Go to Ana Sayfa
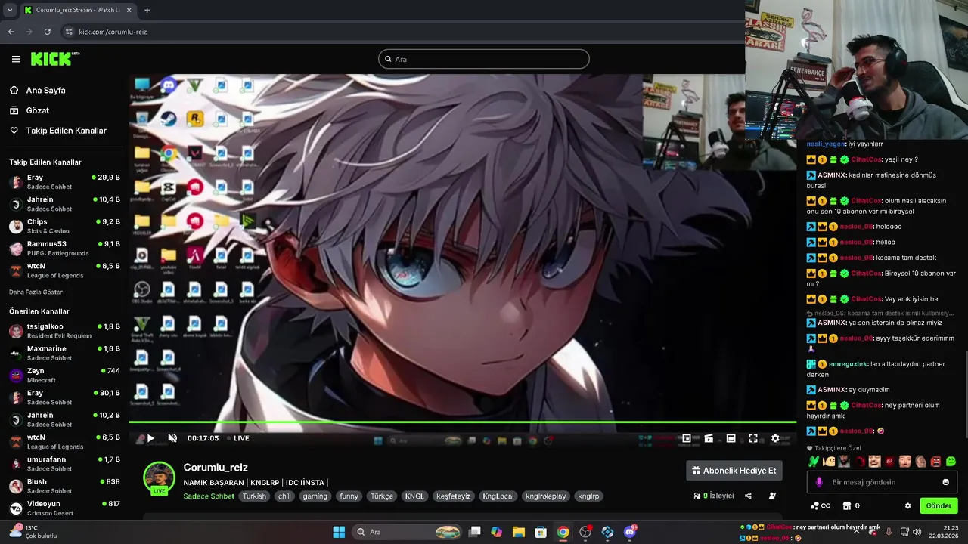 pos(45,90)
